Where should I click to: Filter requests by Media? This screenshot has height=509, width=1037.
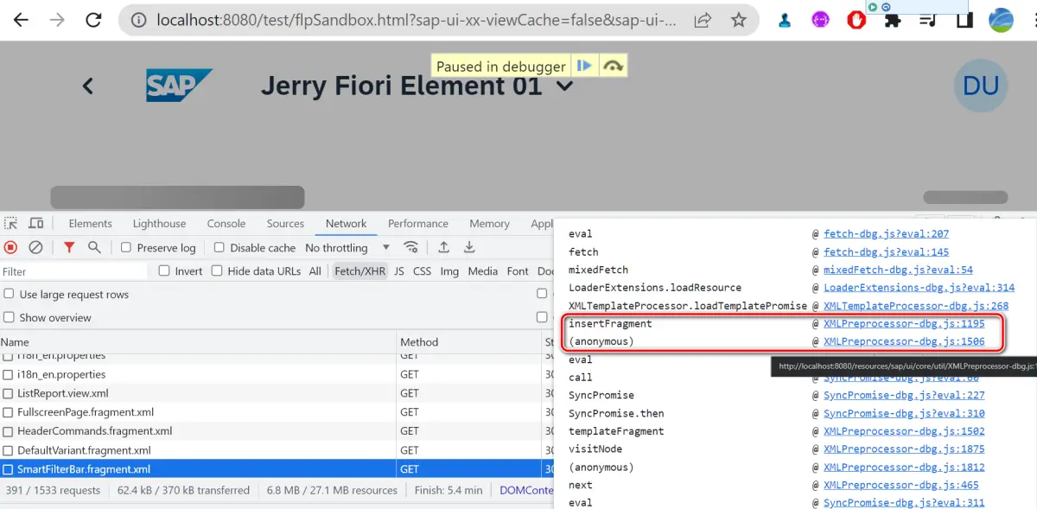click(483, 270)
